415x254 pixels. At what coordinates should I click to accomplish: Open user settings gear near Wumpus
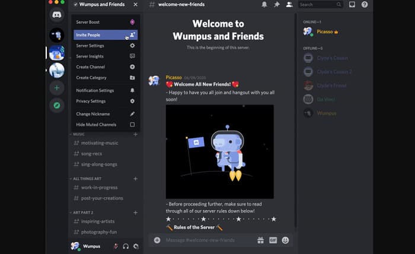pyautogui.click(x=136, y=246)
